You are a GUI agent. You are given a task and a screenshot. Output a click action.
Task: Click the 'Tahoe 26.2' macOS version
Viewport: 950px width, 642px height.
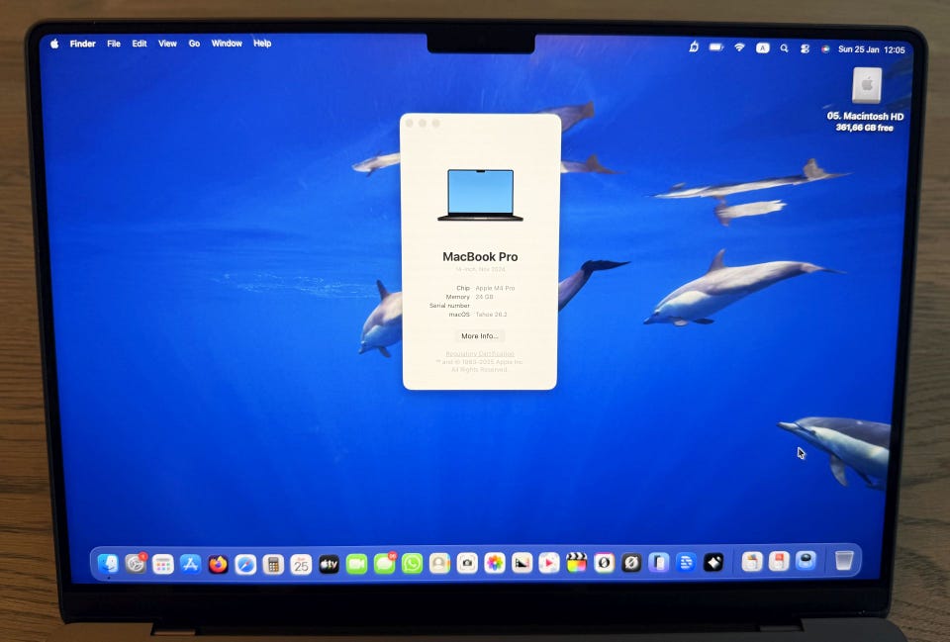[492, 315]
